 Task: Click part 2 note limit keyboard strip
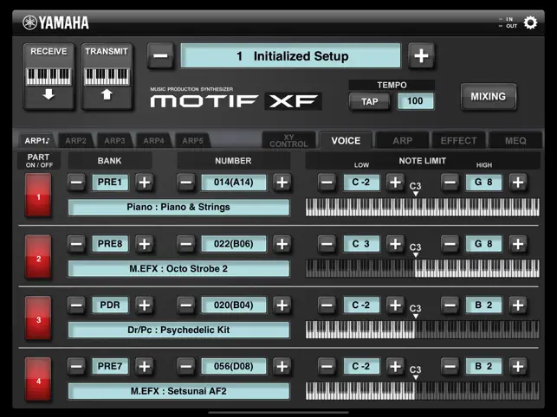pos(423,268)
